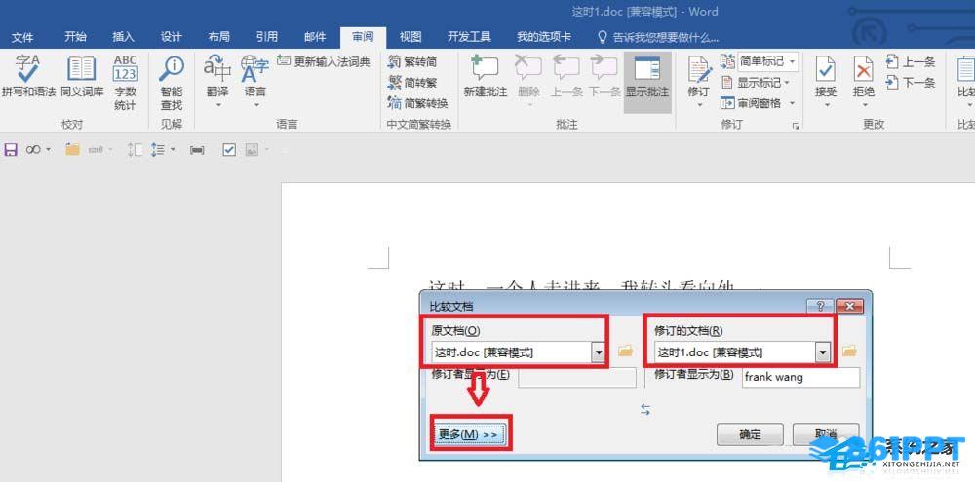Switch to the 开始 tab
Screen dimensions: 975x482
75,37
